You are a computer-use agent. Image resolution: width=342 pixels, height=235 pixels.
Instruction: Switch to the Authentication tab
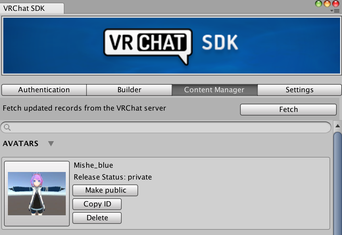coord(44,90)
